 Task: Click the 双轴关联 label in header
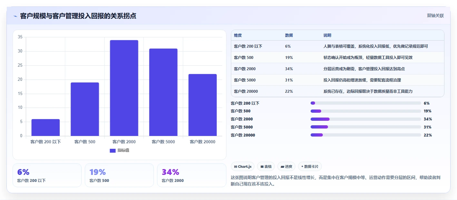[x=435, y=16]
